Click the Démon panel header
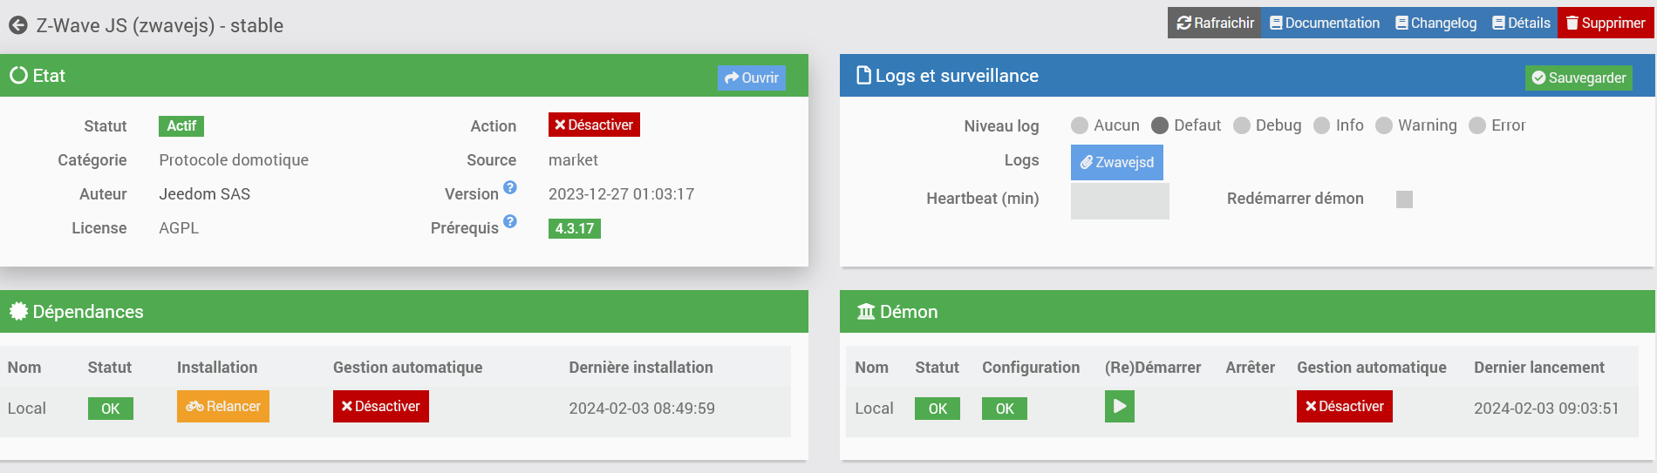The image size is (1657, 473). coord(1247,312)
